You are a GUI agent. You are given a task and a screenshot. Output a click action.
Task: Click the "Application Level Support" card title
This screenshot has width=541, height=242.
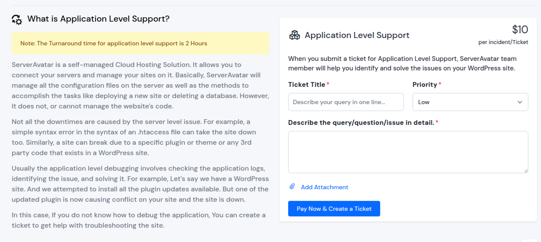[x=357, y=35]
